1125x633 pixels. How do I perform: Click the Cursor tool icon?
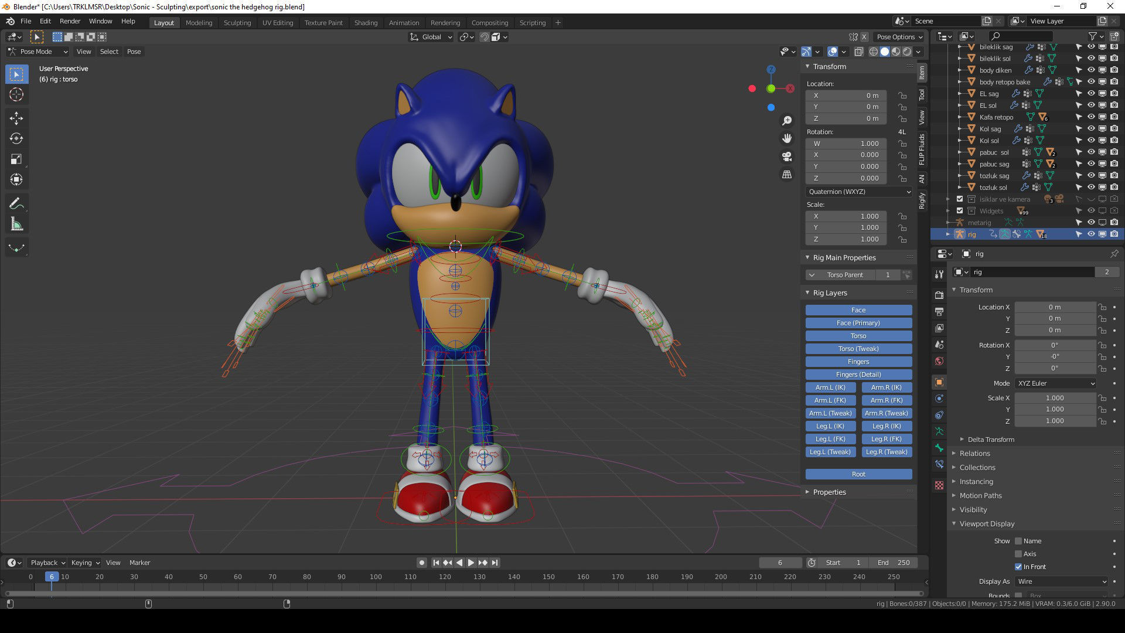(x=16, y=94)
